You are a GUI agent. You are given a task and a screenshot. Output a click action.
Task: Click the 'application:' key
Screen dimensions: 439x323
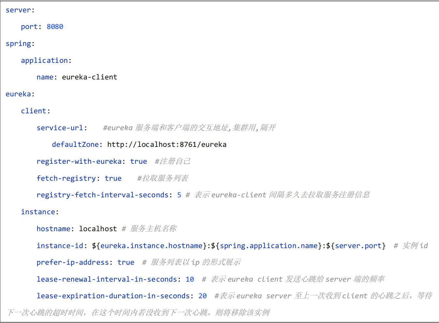coord(46,61)
